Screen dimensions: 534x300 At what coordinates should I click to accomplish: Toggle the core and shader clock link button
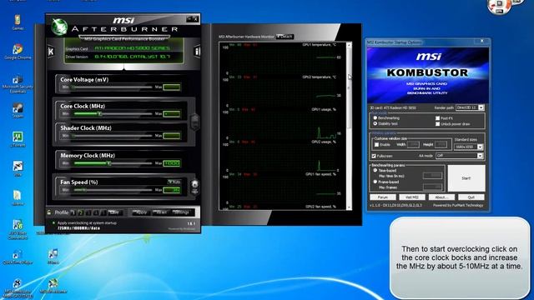click(194, 122)
